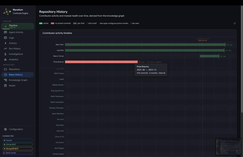The height and width of the screenshot is (157, 243).
Task: Click the MongoDB MCP connection badge
Action: coord(17,149)
